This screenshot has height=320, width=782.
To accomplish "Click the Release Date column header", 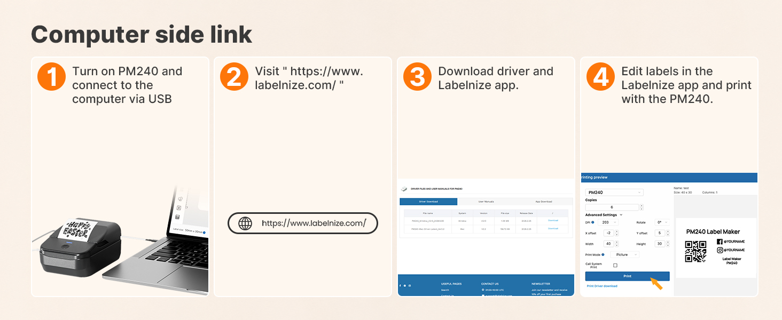I will click(x=526, y=213).
